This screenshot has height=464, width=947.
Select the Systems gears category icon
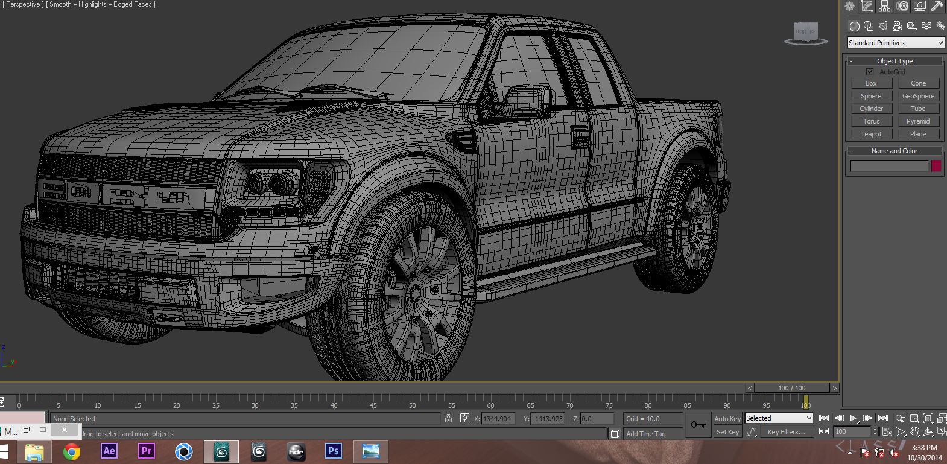[x=940, y=26]
